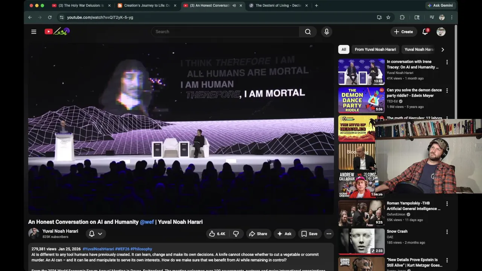Open the YouTube hamburger guide menu
The width and height of the screenshot is (482, 271).
point(34,32)
